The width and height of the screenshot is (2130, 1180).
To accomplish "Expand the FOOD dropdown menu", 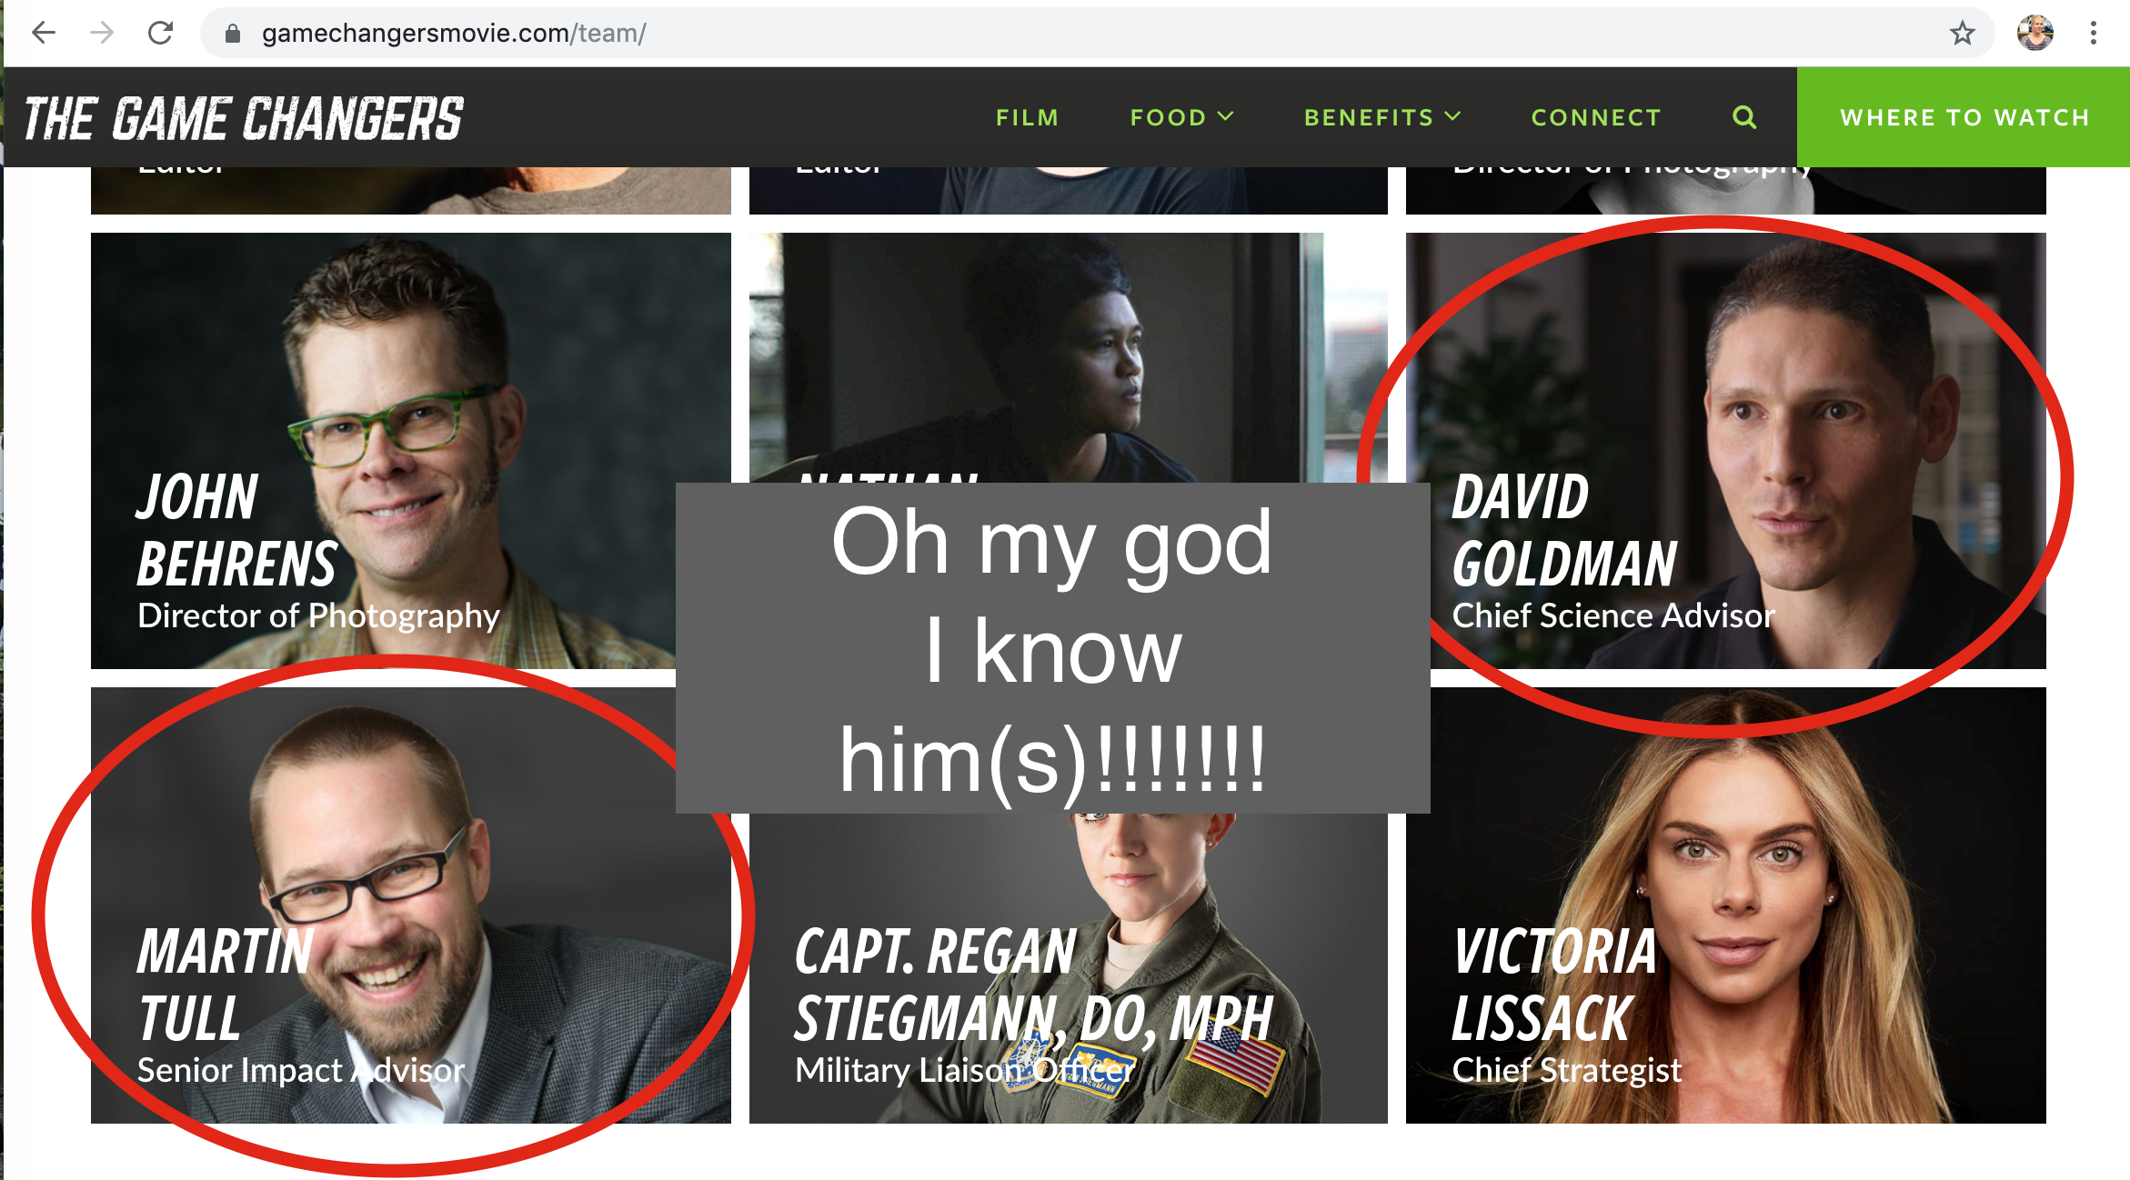I will coord(1181,117).
